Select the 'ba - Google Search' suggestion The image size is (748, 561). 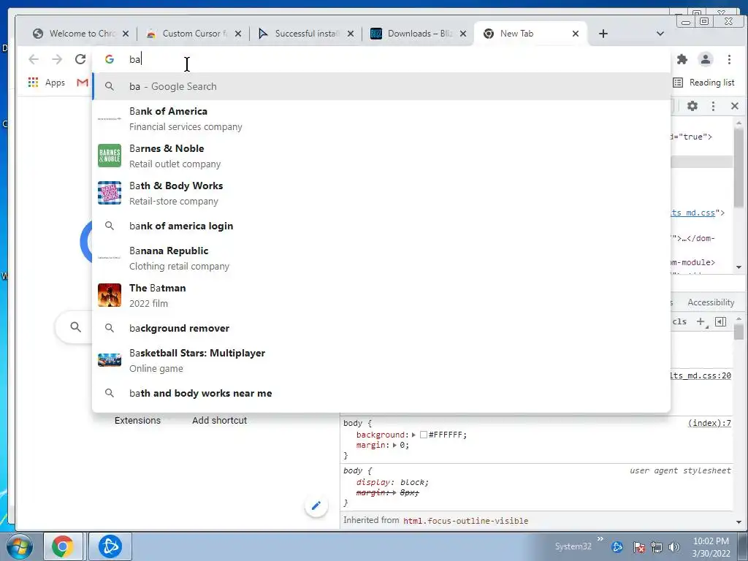click(x=381, y=86)
